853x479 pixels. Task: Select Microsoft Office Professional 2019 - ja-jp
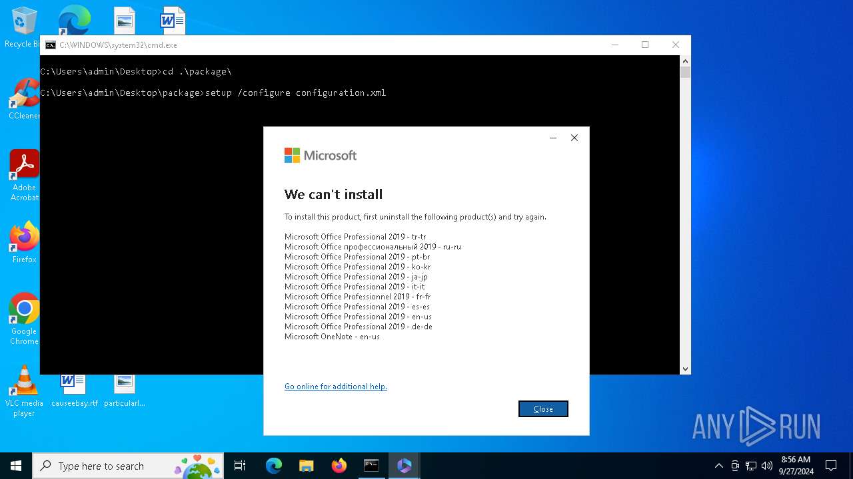pyautogui.click(x=356, y=277)
